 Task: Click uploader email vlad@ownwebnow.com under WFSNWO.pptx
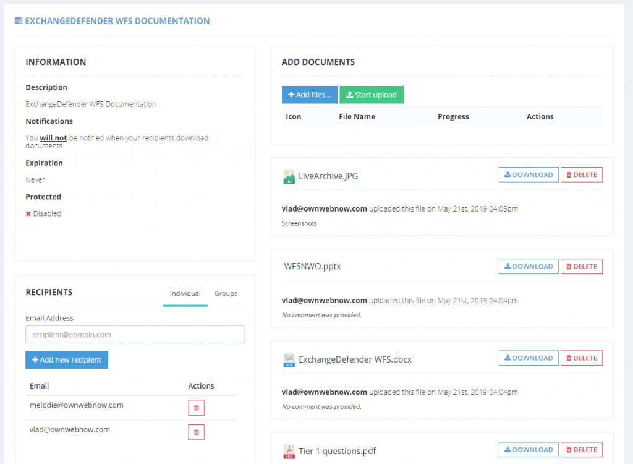(324, 301)
